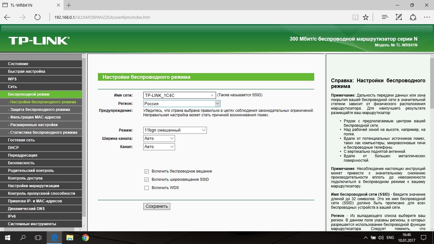Viewport: 434px width, 244px height.
Task: Expand the Регион dropdown showing Россия
Action: tap(217, 104)
